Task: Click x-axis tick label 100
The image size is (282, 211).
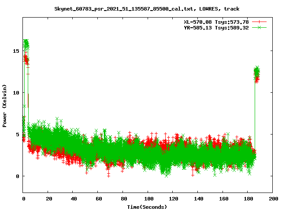Action: pos(149,199)
